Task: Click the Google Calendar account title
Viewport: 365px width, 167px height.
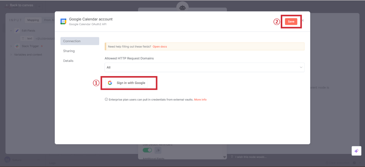Action: point(91,19)
